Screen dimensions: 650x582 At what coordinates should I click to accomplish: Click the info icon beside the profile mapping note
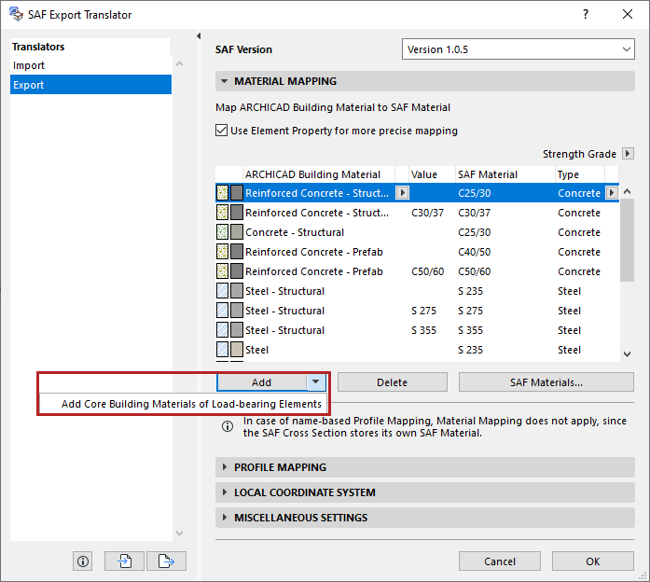[228, 426]
